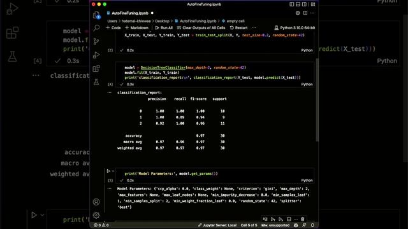408x229 pixels.
Task: Click Users in the breadcrumb
Action: pos(112,21)
